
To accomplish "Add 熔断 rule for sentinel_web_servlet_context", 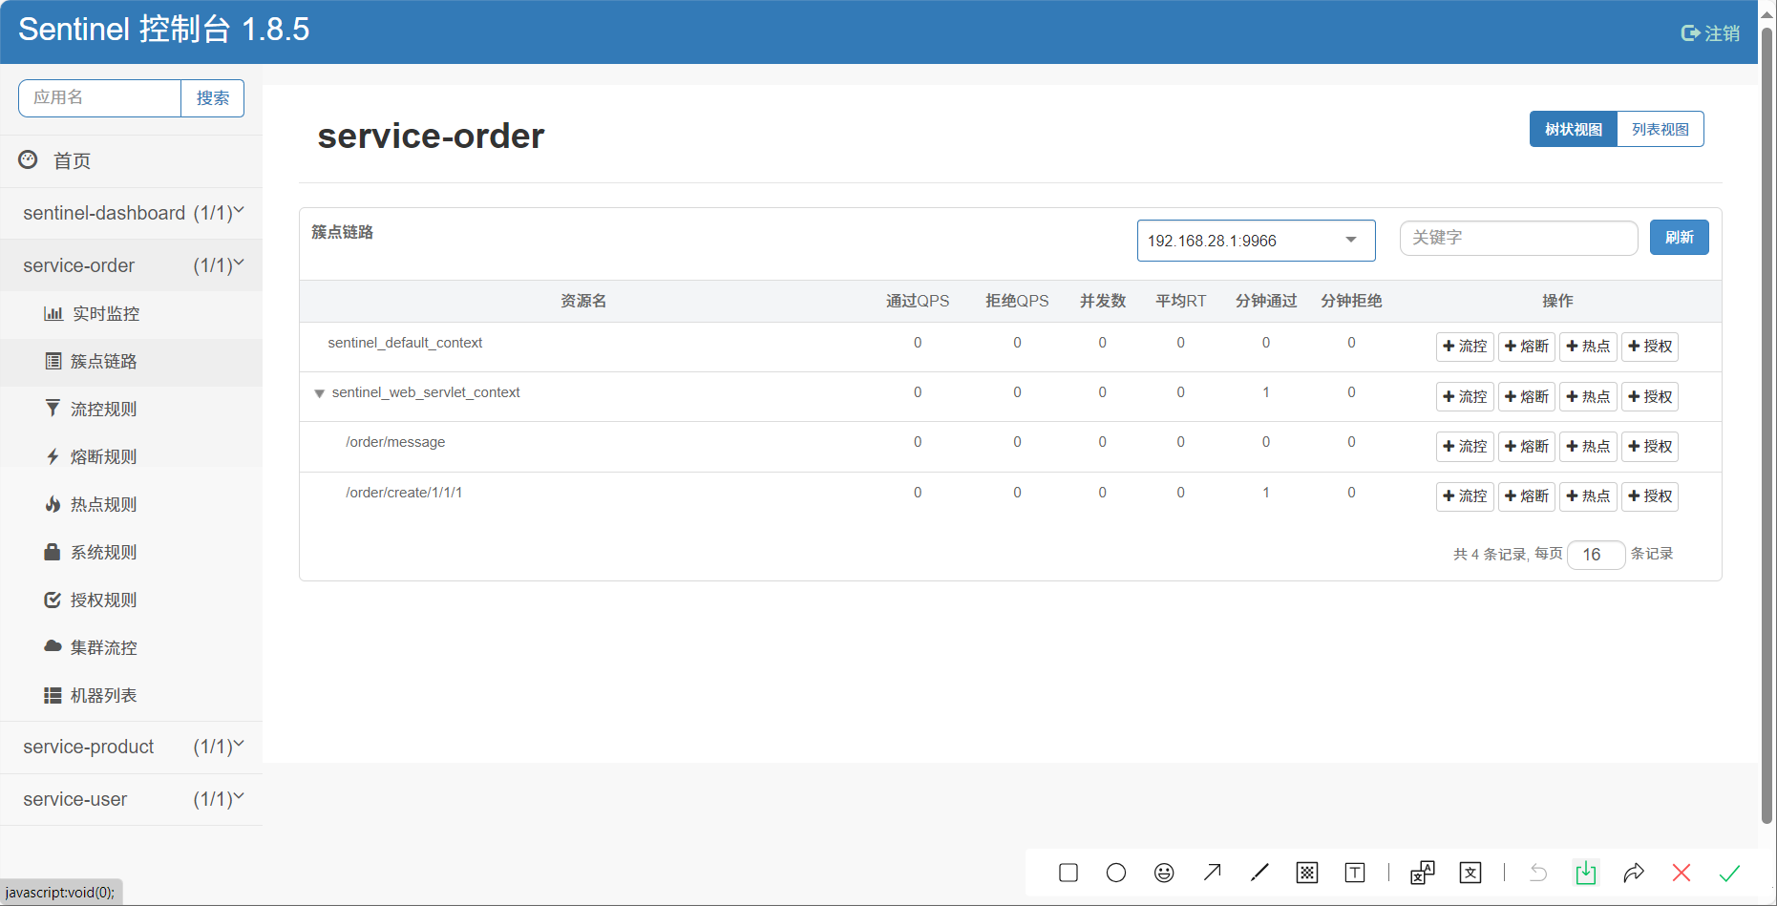I will tap(1527, 397).
